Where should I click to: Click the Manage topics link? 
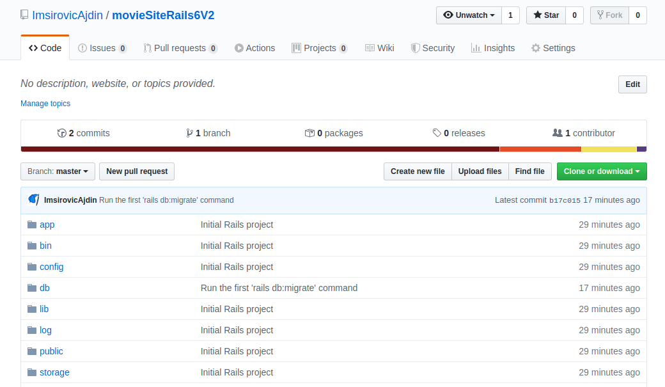(x=45, y=104)
